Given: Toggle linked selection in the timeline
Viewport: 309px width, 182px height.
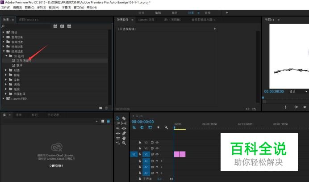Looking at the screenshot, I should point(150,127).
